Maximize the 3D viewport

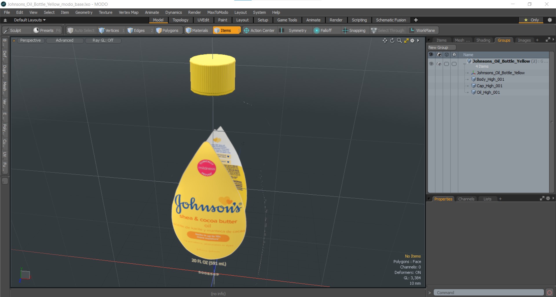click(x=406, y=40)
